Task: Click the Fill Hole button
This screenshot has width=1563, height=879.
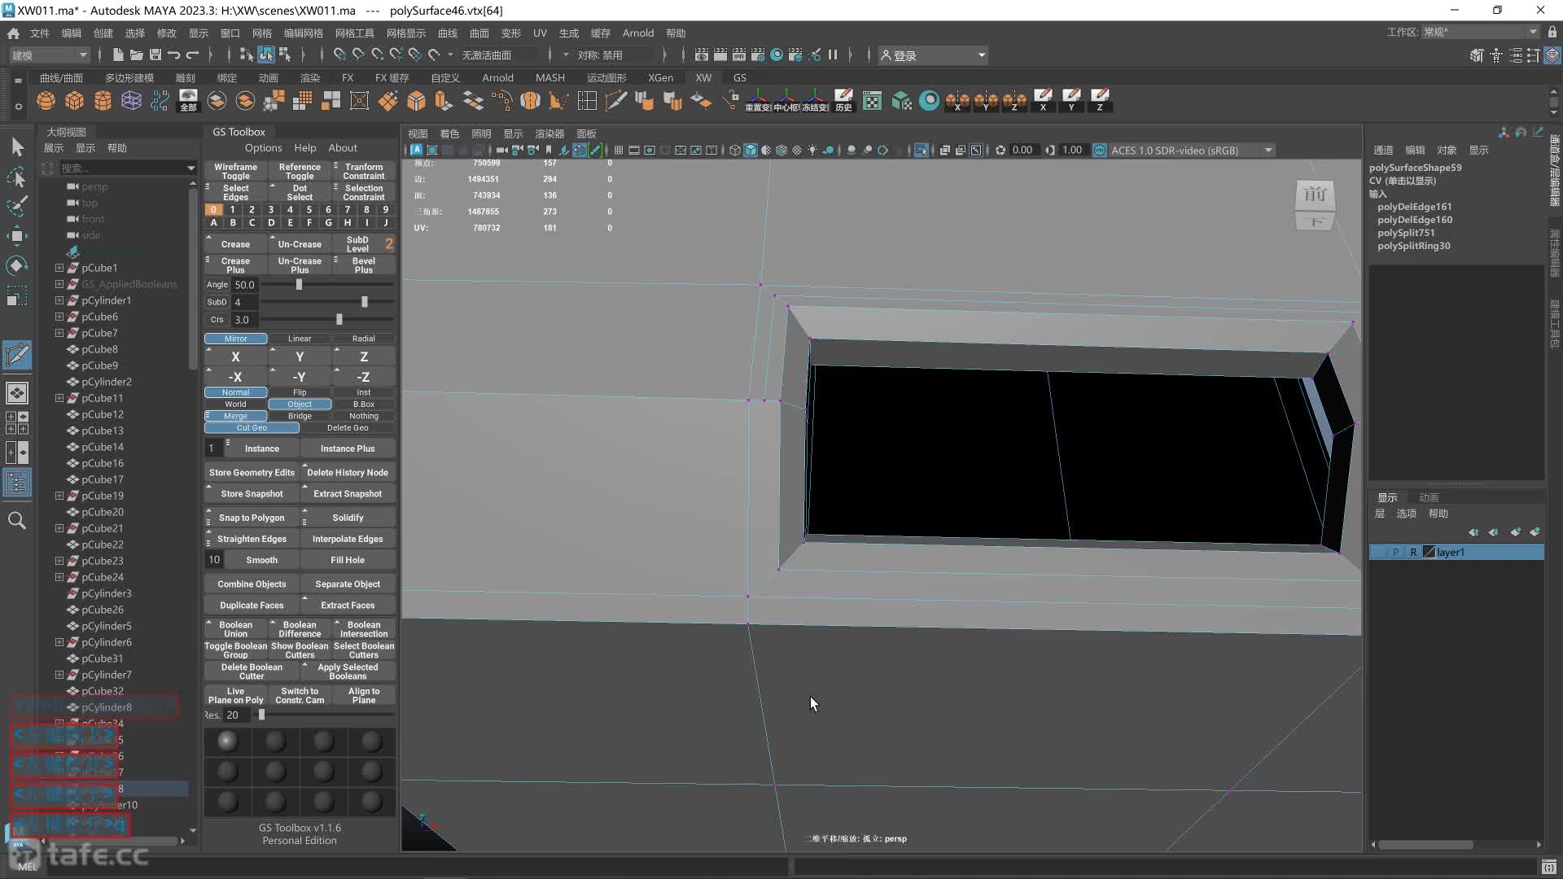Action: tap(348, 560)
